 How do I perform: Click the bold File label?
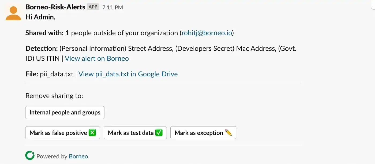[32, 74]
